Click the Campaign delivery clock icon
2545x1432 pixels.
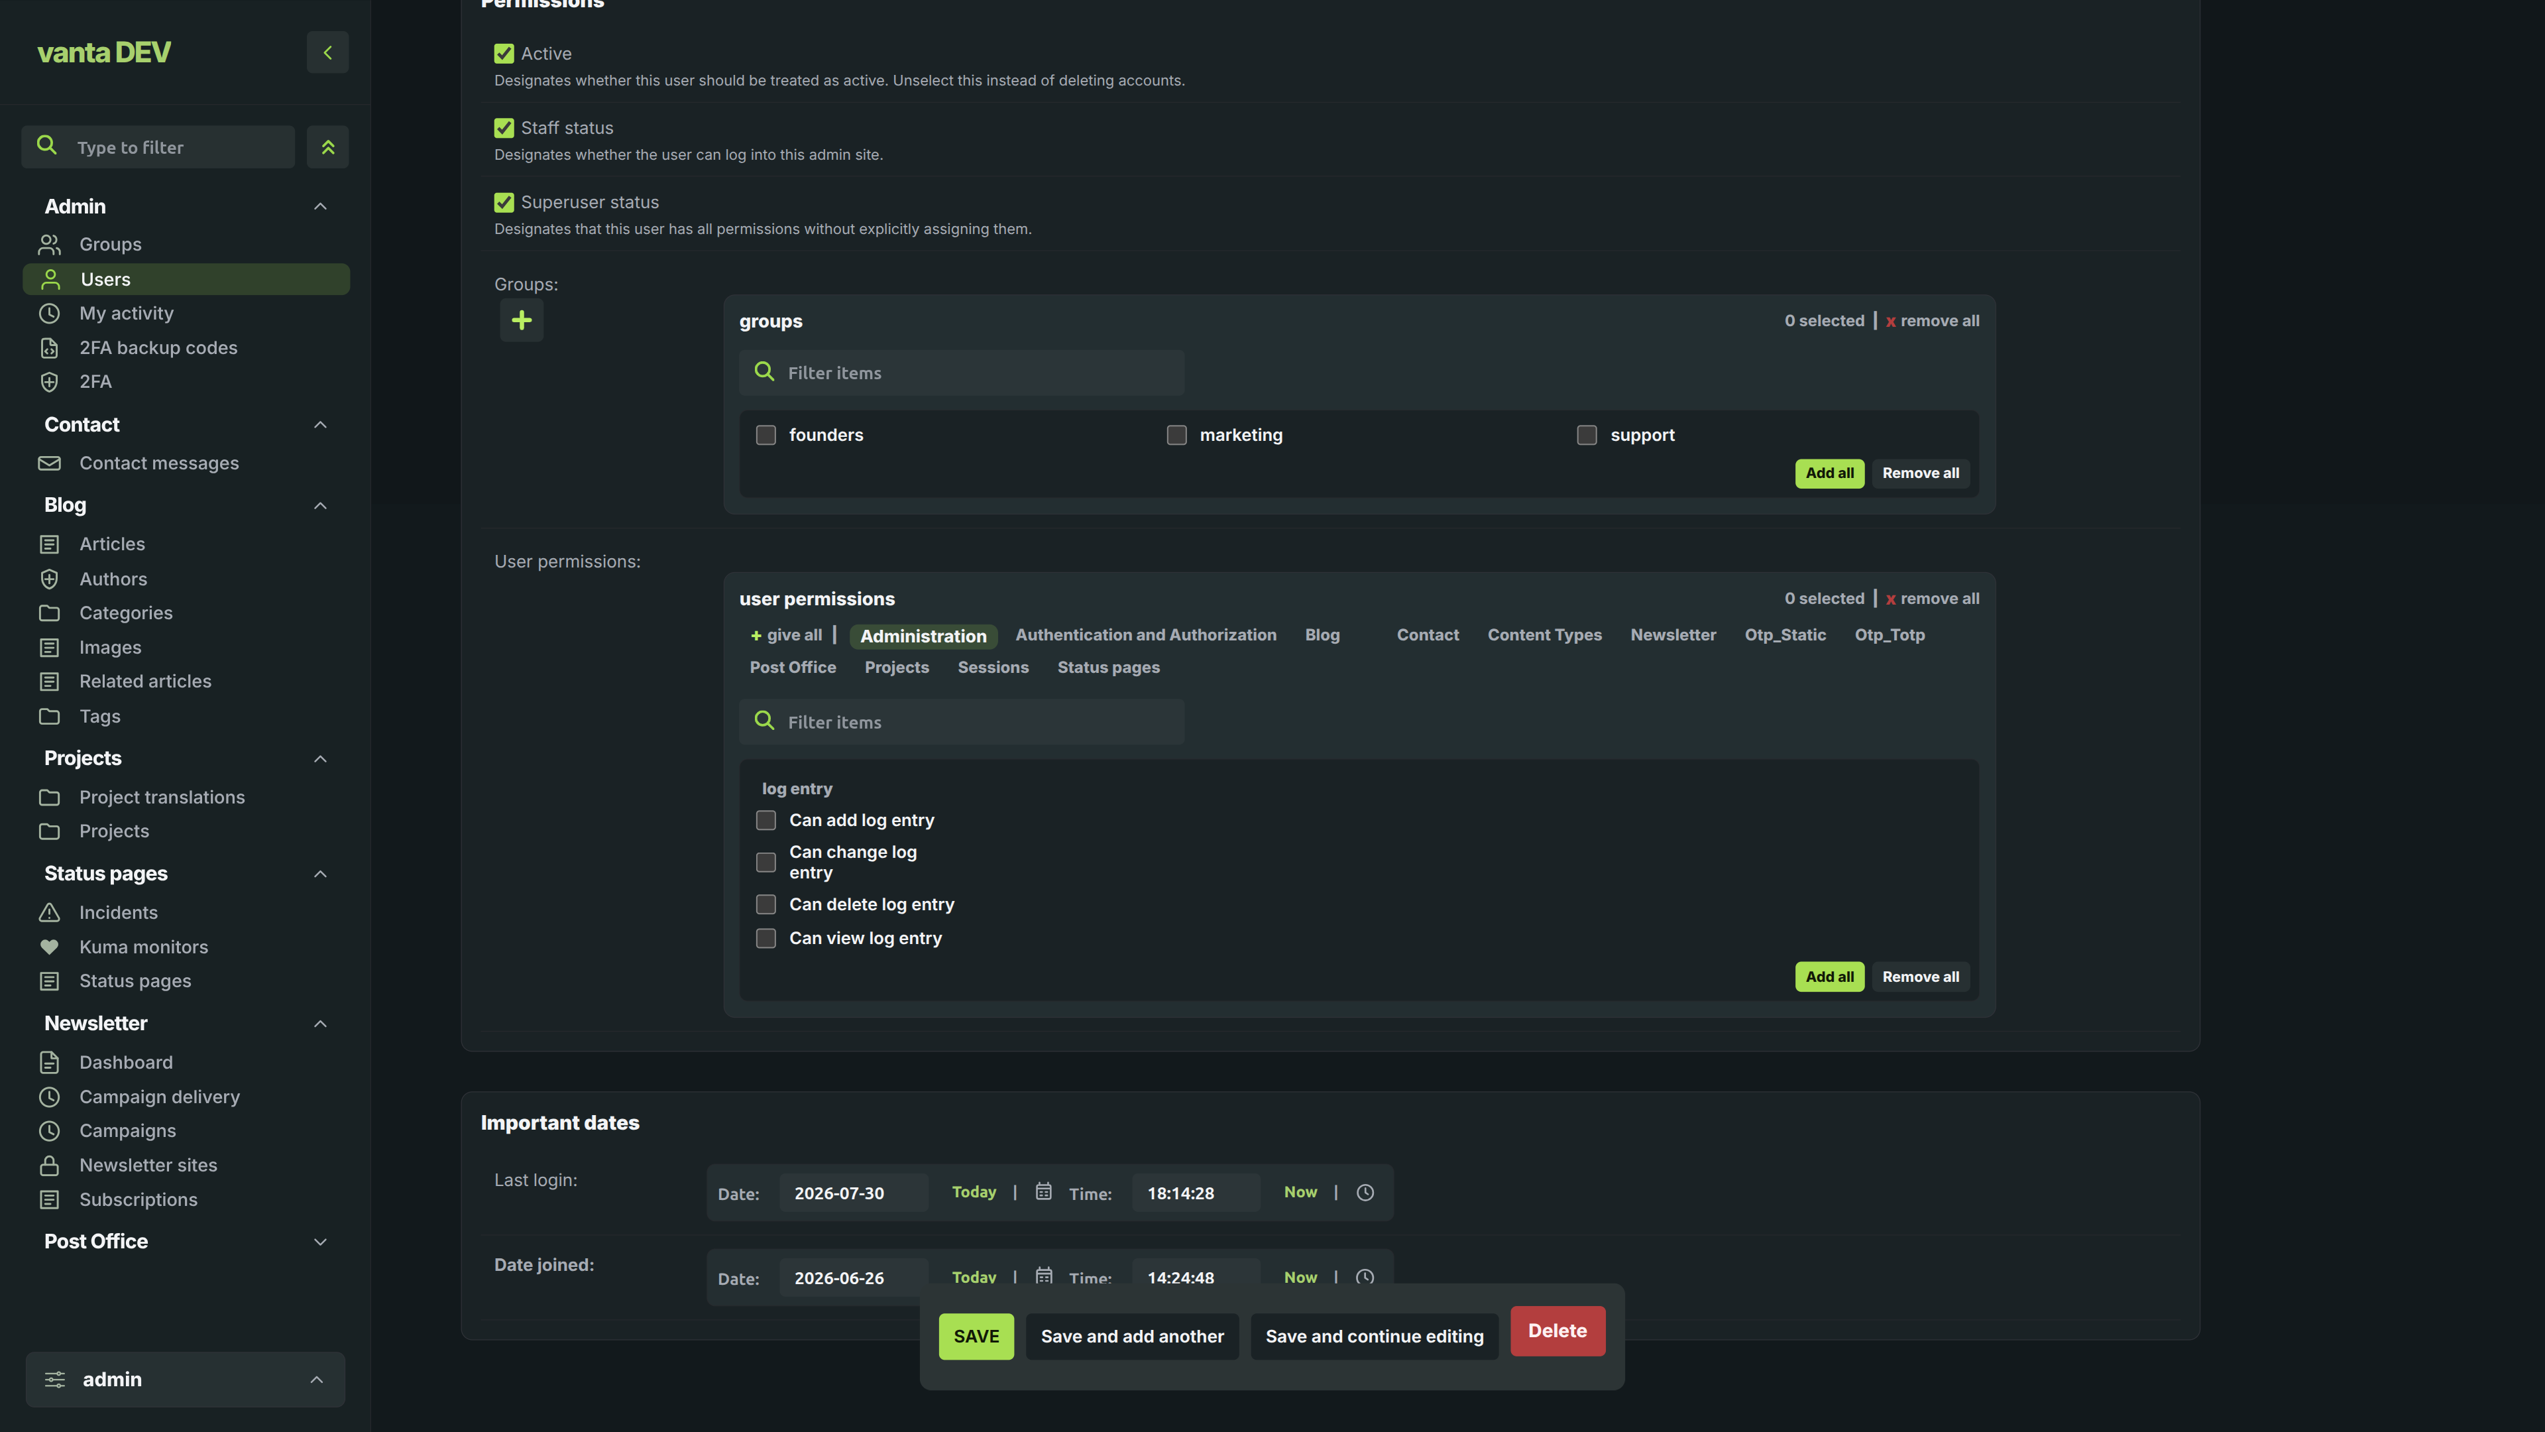(50, 1097)
